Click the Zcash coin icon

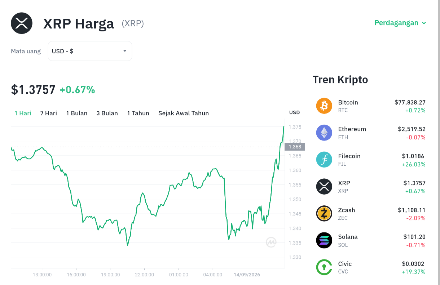(324, 214)
